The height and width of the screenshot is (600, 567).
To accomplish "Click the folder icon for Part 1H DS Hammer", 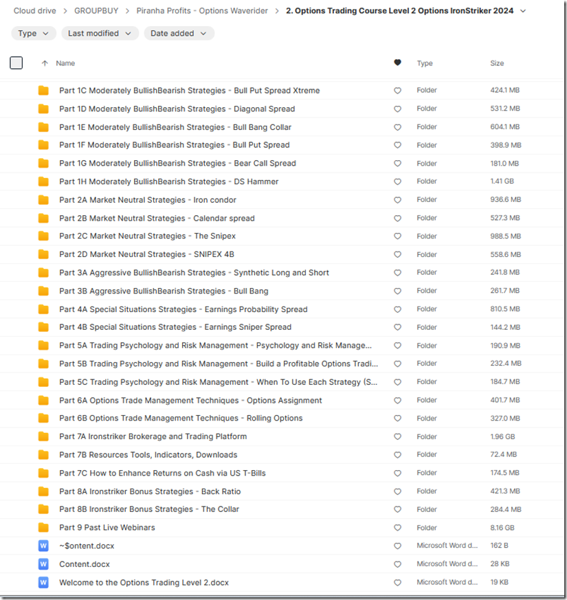I will pyautogui.click(x=44, y=181).
